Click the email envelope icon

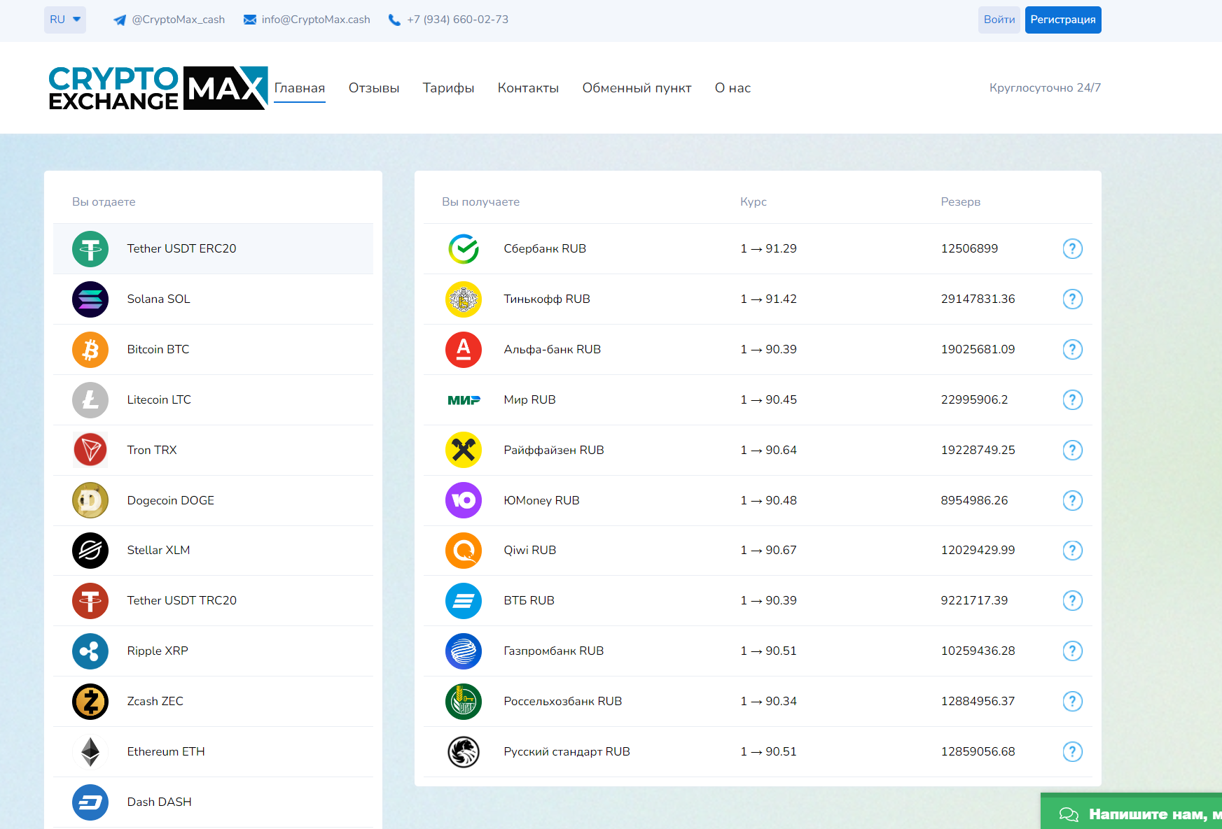coord(250,20)
